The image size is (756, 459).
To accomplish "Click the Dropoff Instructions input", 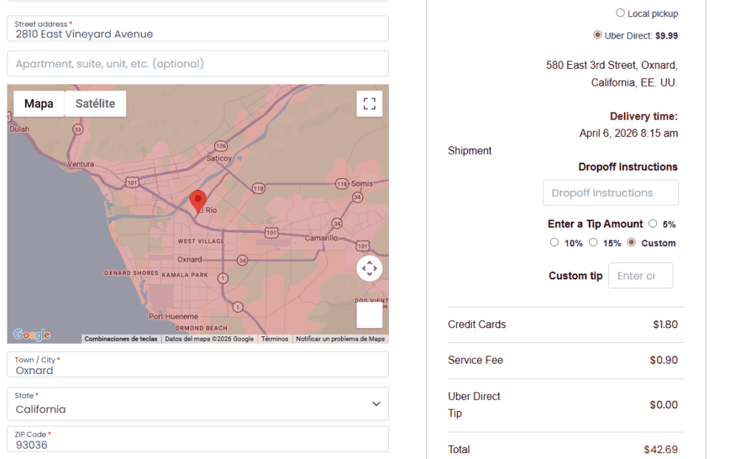I will tap(611, 193).
